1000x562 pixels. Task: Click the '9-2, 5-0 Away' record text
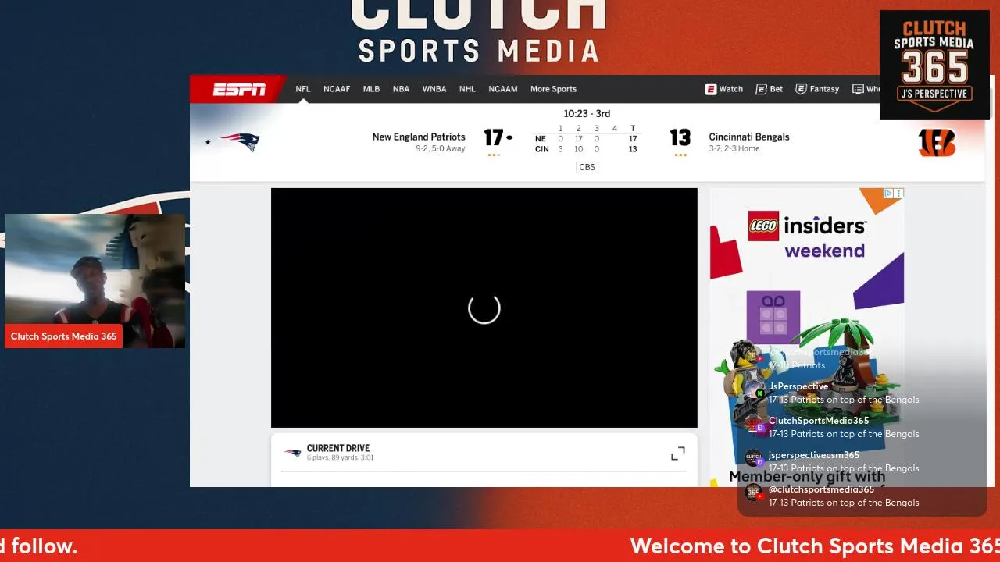(x=441, y=148)
